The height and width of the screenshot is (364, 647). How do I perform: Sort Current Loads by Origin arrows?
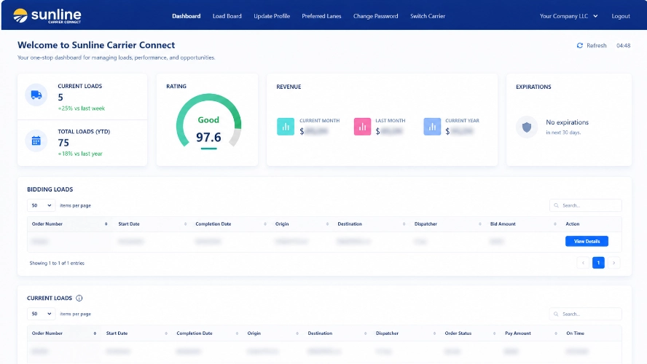(297, 333)
